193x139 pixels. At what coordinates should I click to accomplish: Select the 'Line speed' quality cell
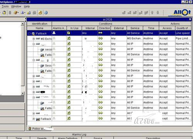click(x=183, y=33)
